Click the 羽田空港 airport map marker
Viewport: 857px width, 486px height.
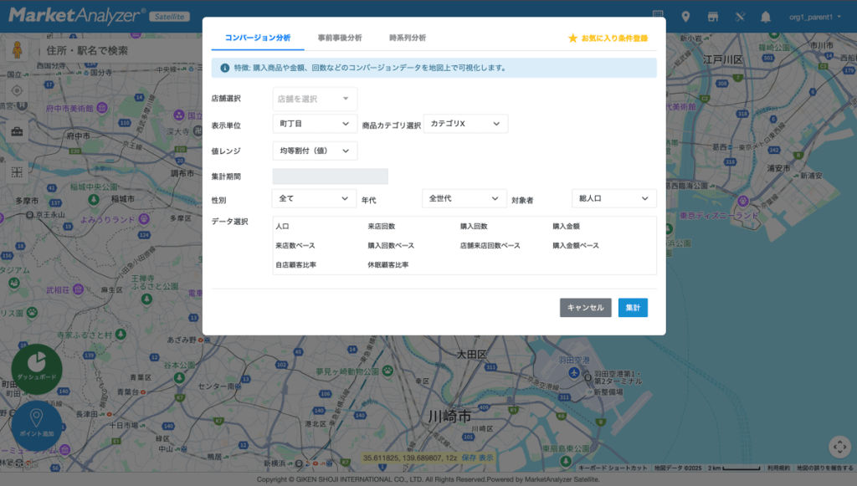tap(573, 373)
